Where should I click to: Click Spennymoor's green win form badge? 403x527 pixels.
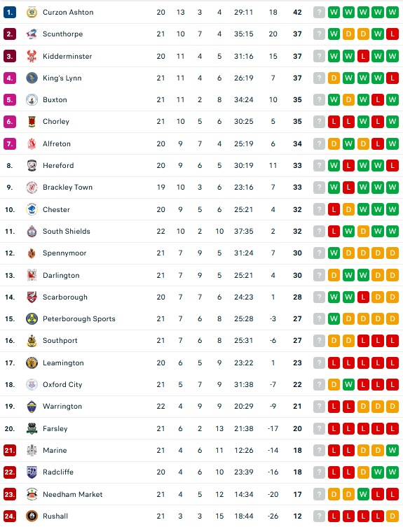(x=334, y=253)
